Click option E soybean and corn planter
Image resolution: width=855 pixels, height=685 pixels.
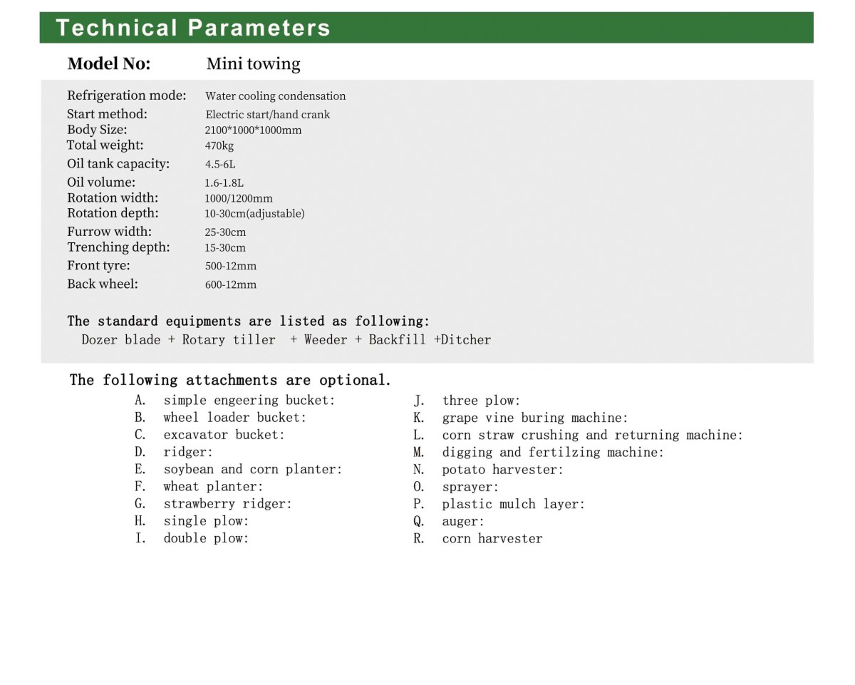pyautogui.click(x=252, y=470)
